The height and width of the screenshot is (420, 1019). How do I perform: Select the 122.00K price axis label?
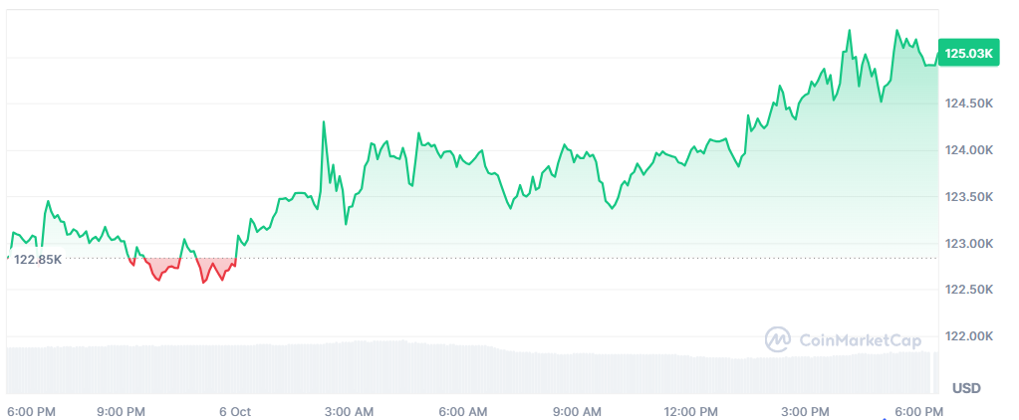pyautogui.click(x=967, y=336)
